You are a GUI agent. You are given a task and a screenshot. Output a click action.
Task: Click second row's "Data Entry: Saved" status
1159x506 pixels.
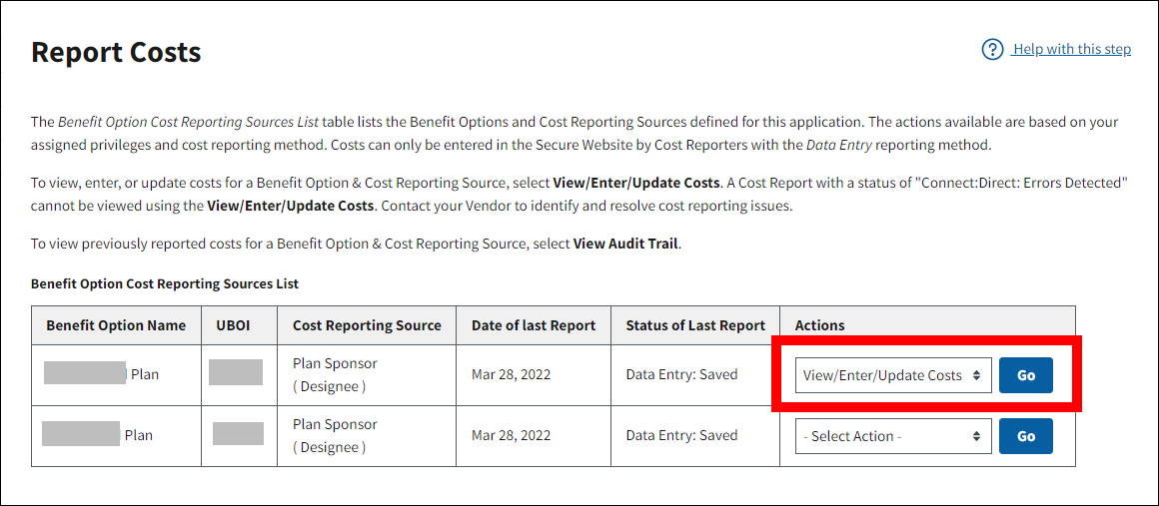coord(681,436)
